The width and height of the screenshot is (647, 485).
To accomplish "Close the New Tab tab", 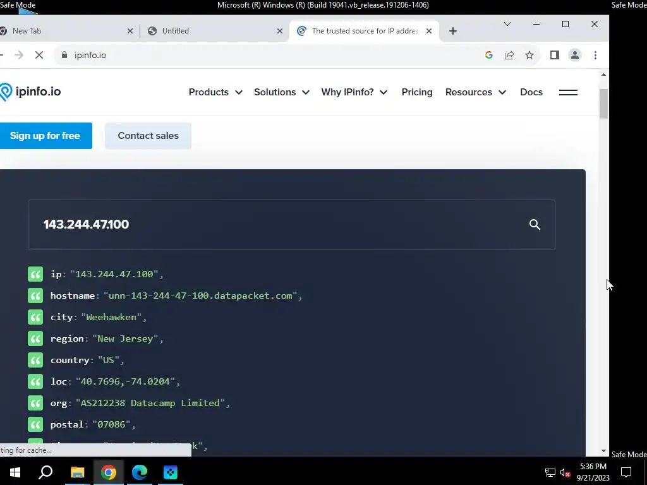I will pos(130,31).
